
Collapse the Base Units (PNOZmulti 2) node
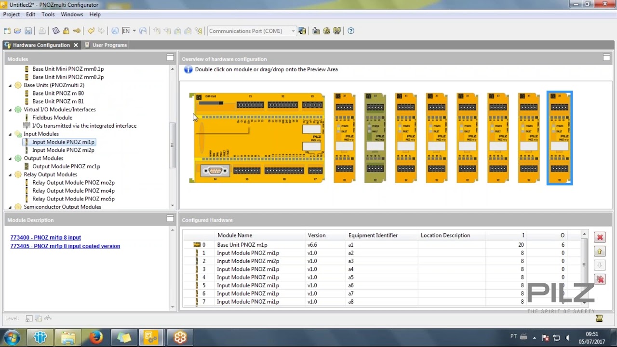[10, 85]
